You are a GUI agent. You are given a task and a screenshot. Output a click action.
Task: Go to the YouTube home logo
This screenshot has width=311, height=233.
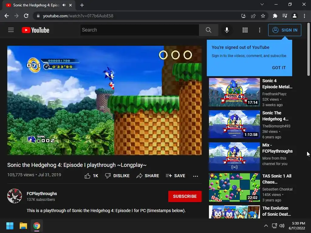[36, 30]
